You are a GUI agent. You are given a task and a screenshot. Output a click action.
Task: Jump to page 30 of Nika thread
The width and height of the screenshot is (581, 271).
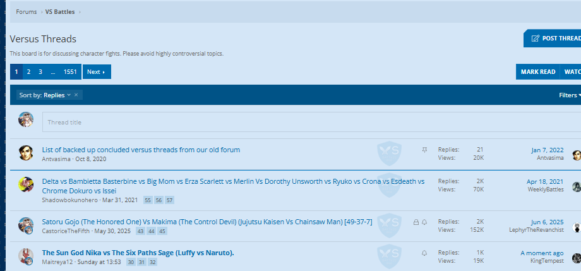pos(131,262)
